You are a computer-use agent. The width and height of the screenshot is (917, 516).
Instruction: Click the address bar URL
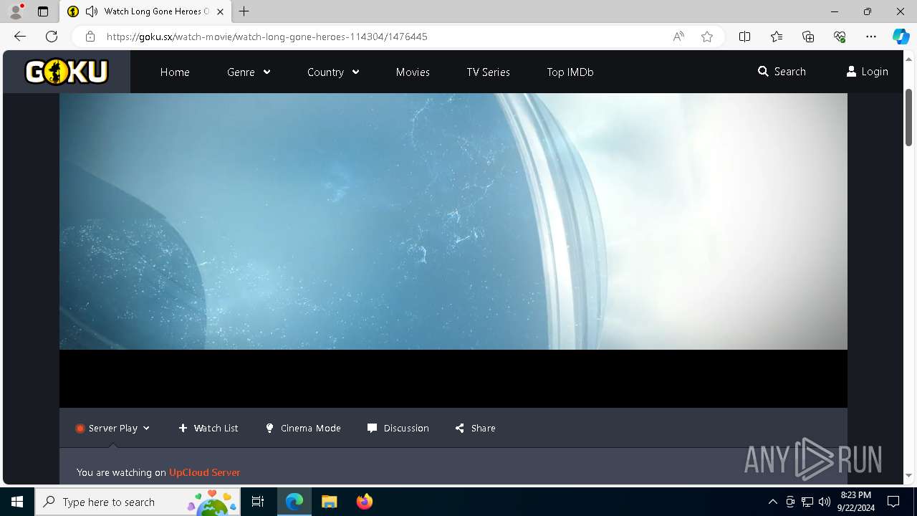(x=267, y=37)
